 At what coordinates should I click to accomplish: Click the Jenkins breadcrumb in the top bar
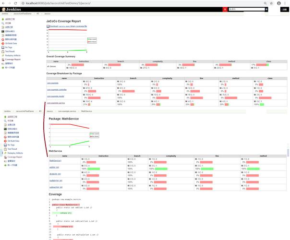pyautogui.click(x=5, y=14)
